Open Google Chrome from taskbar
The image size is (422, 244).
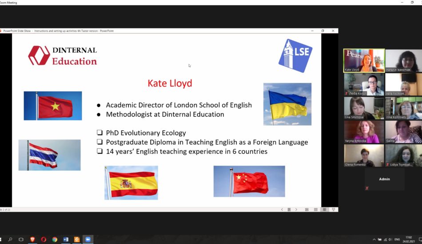pos(55,239)
